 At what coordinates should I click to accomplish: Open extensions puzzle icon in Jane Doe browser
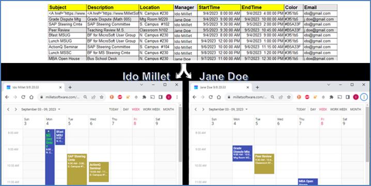332,97
